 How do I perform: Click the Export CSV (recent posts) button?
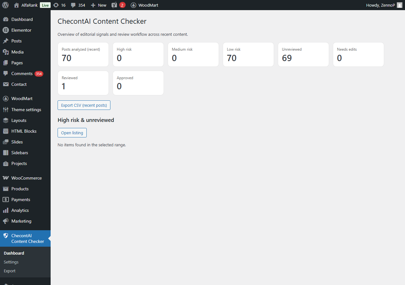tap(84, 105)
